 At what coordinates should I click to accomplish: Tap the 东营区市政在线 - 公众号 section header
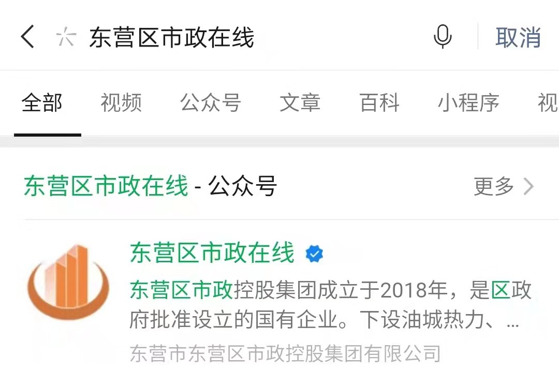click(x=150, y=186)
